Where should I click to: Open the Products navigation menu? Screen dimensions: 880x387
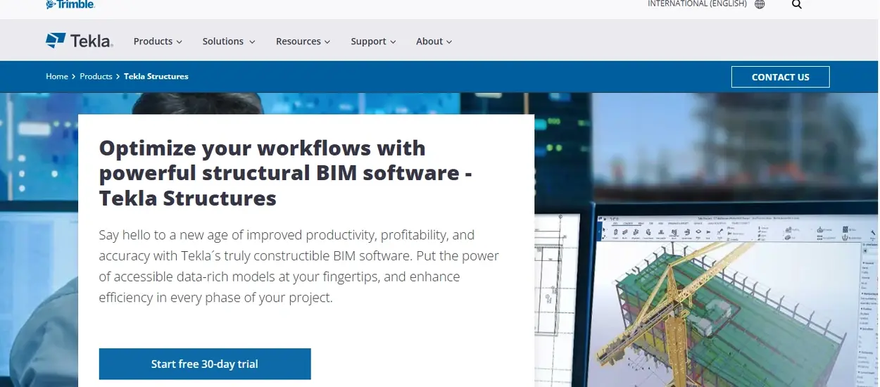(158, 42)
